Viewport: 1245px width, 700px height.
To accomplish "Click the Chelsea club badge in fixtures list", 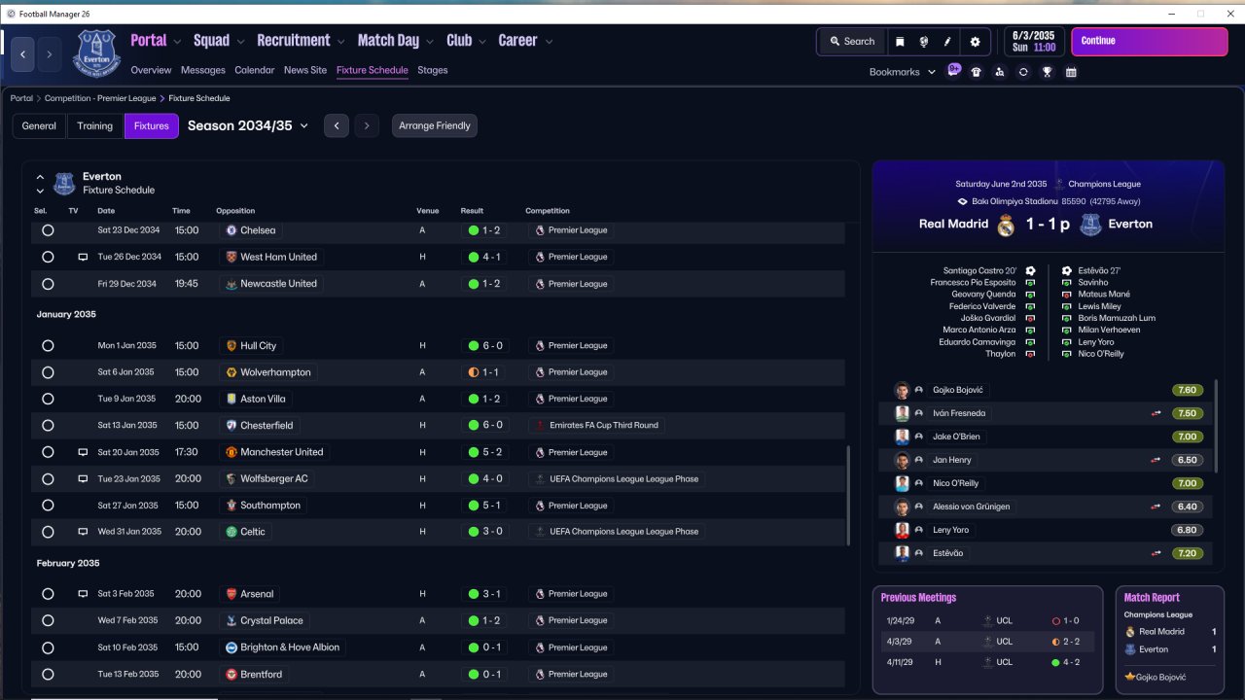I will tap(231, 230).
